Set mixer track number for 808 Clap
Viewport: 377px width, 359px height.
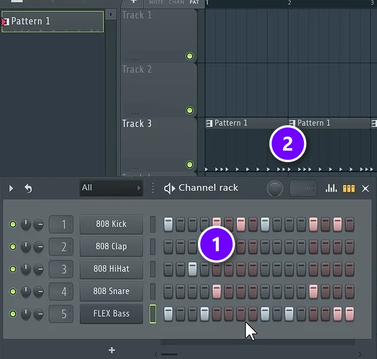[x=61, y=246]
